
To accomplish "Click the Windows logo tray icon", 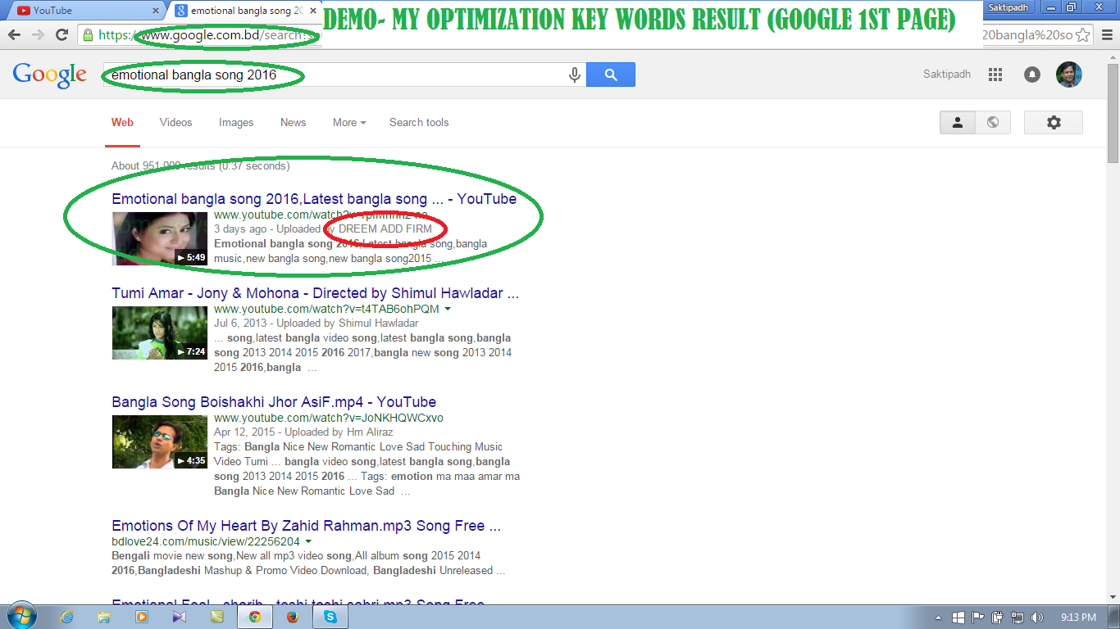I will coord(958,618).
